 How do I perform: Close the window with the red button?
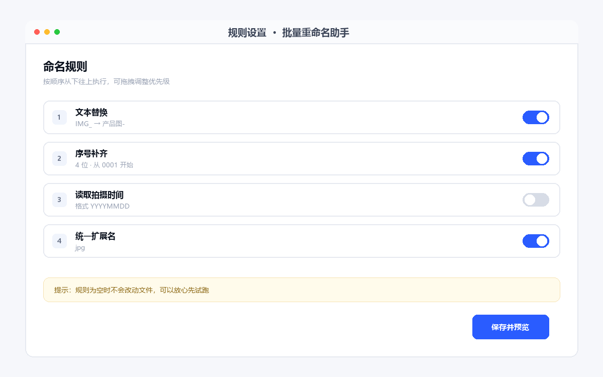37,32
